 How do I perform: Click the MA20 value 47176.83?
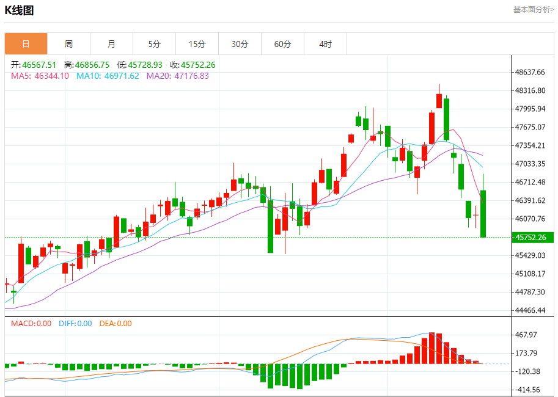[191, 76]
